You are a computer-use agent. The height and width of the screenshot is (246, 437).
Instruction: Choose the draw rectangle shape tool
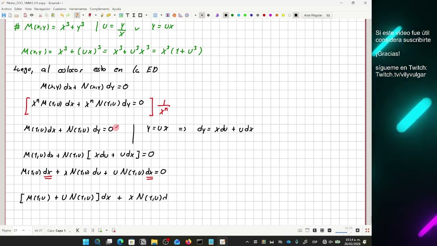pos(140,15)
